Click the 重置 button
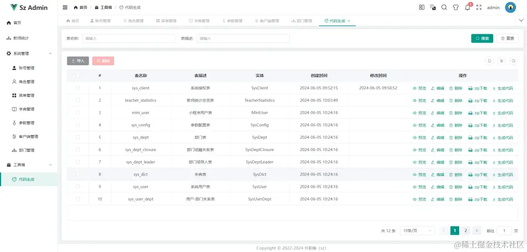The image size is (527, 252). tap(507, 39)
